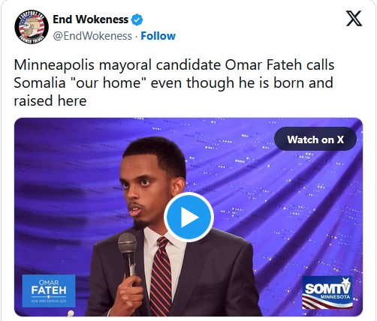Image resolution: width=377 pixels, height=321 pixels.
Task: Click the Omar Fateh campaign logo overlay
Action: point(49,291)
